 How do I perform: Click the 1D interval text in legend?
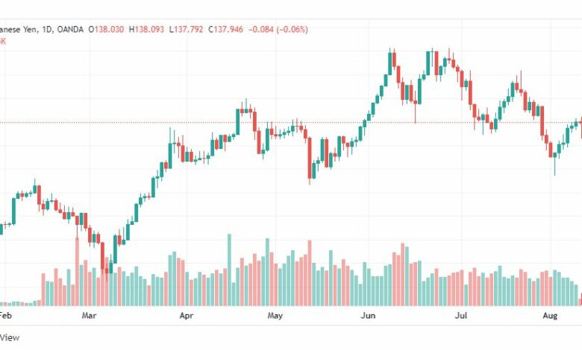coord(47,29)
